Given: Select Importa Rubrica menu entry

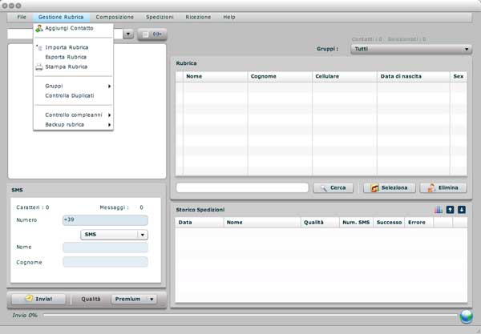Looking at the screenshot, I should (67, 47).
